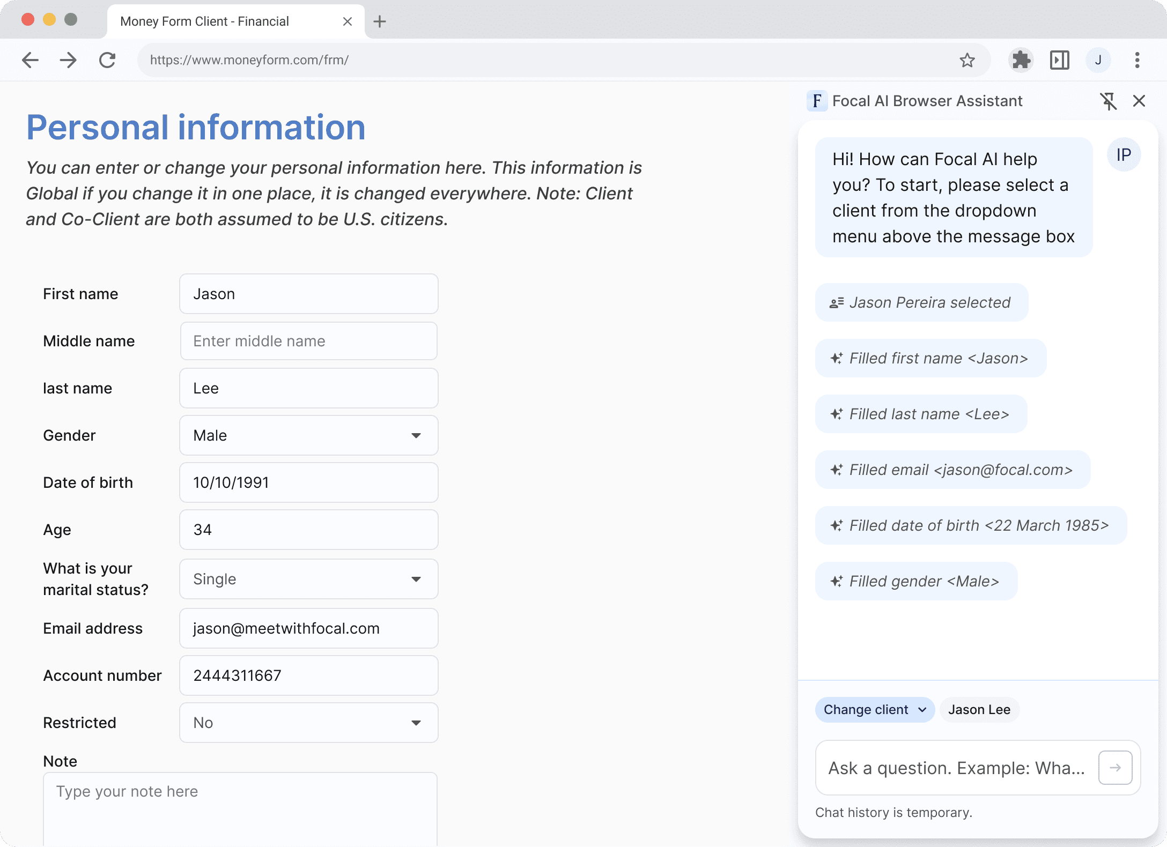This screenshot has width=1167, height=847.
Task: Click the browser back arrow
Action: pos(31,60)
